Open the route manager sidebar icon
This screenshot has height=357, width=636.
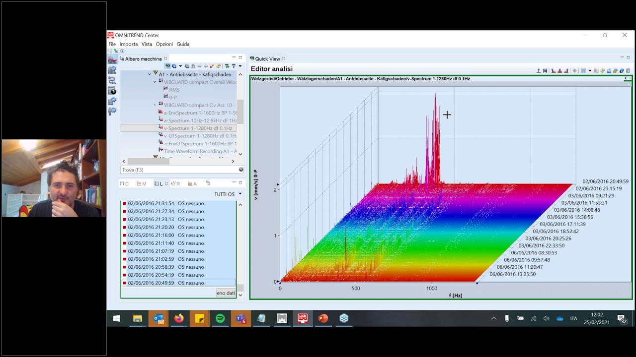112,80
